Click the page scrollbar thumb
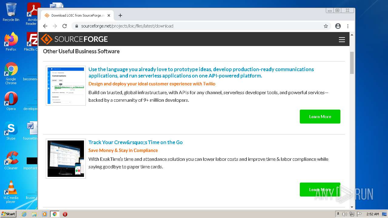The width and height of the screenshot is (388, 218). (x=352, y=63)
